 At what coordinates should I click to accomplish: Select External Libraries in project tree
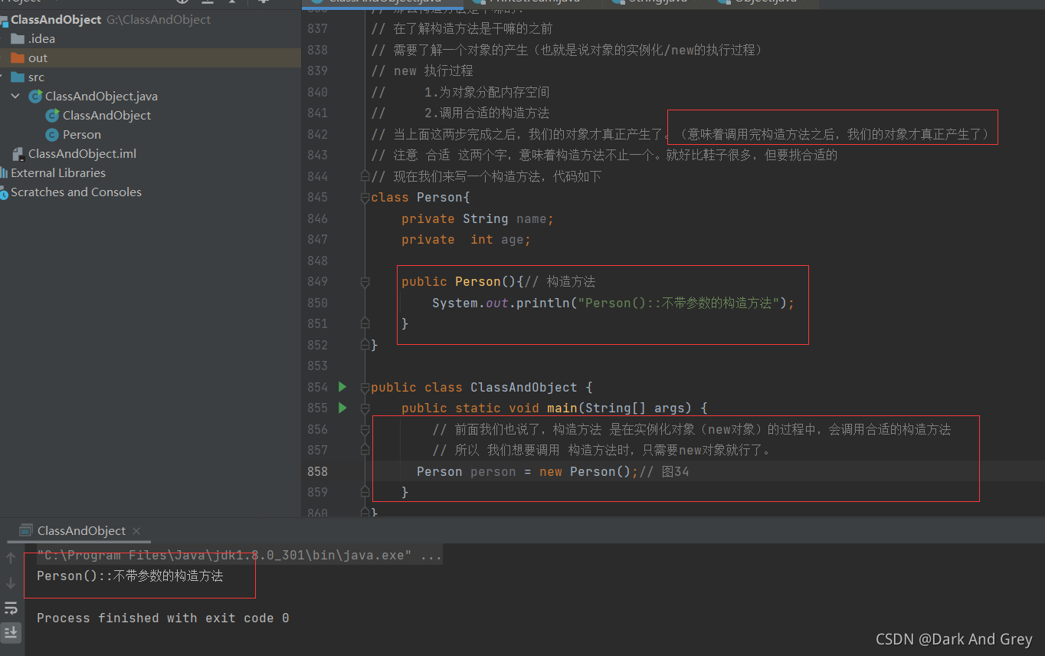tap(58, 172)
